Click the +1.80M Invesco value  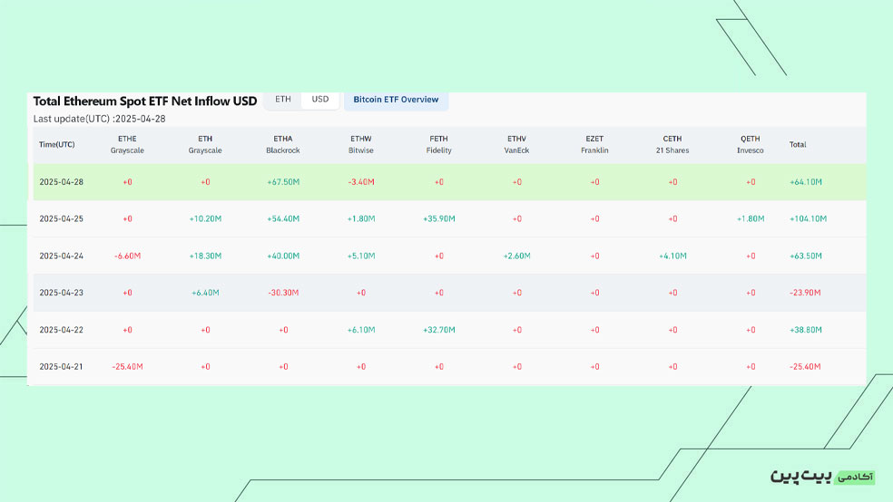pyautogui.click(x=750, y=219)
